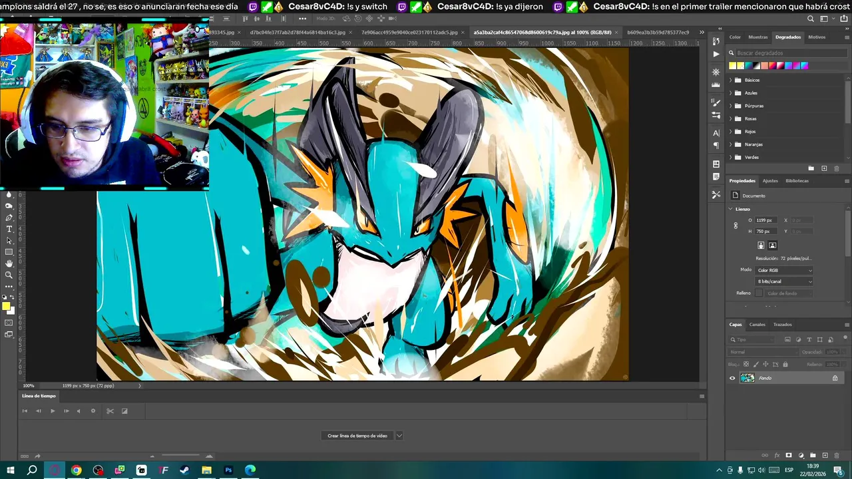
Task: Open the Paragraph panel icon
Action: click(x=716, y=144)
